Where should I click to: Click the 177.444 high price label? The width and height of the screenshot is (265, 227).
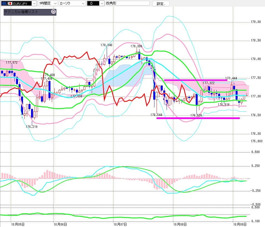pyautogui.click(x=231, y=78)
